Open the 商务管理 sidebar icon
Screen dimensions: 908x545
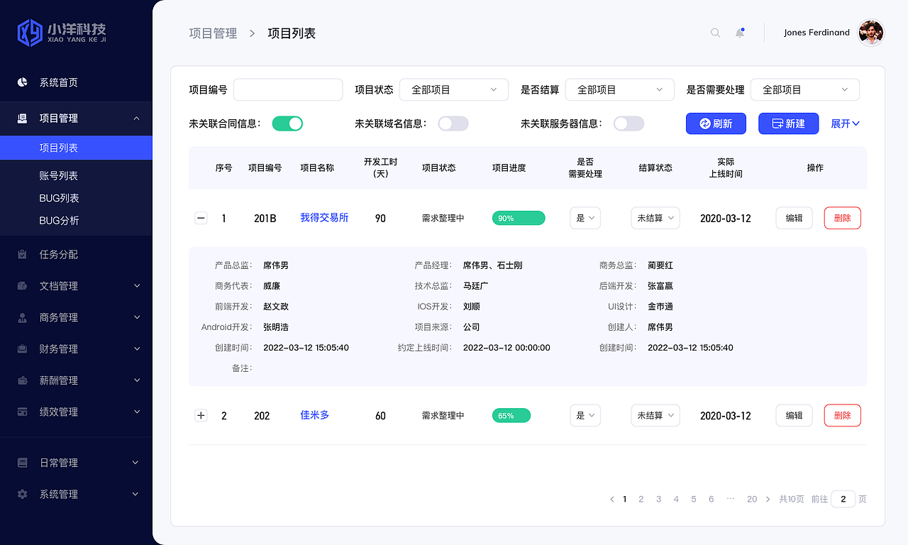[22, 317]
